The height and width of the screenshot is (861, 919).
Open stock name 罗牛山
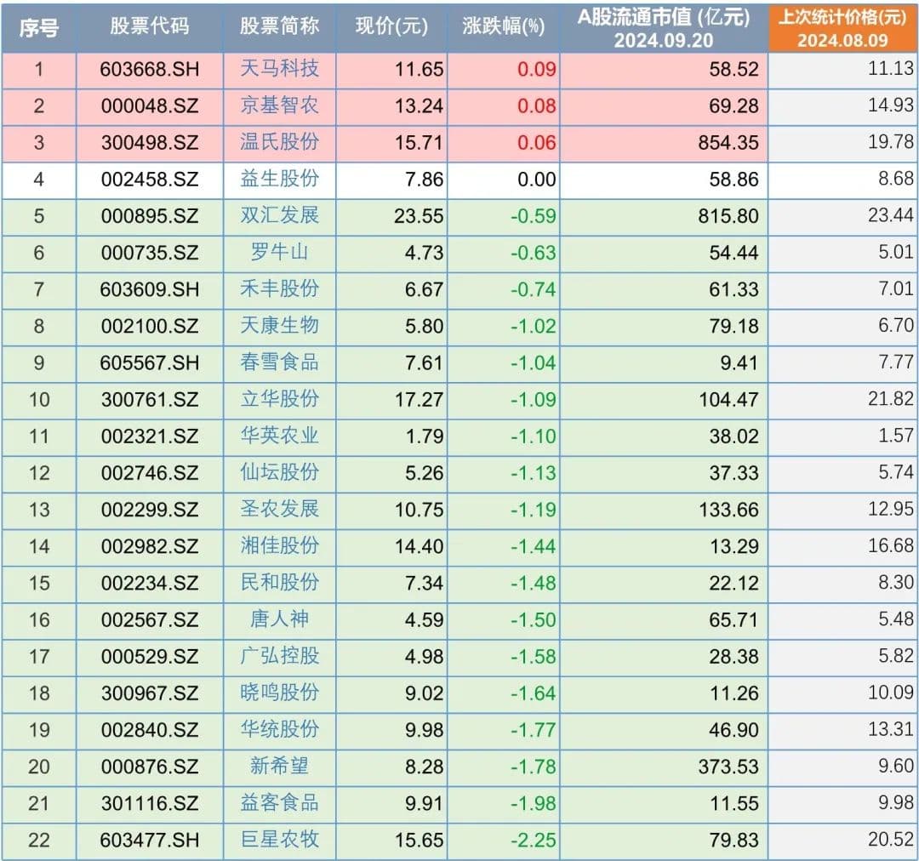(x=280, y=253)
